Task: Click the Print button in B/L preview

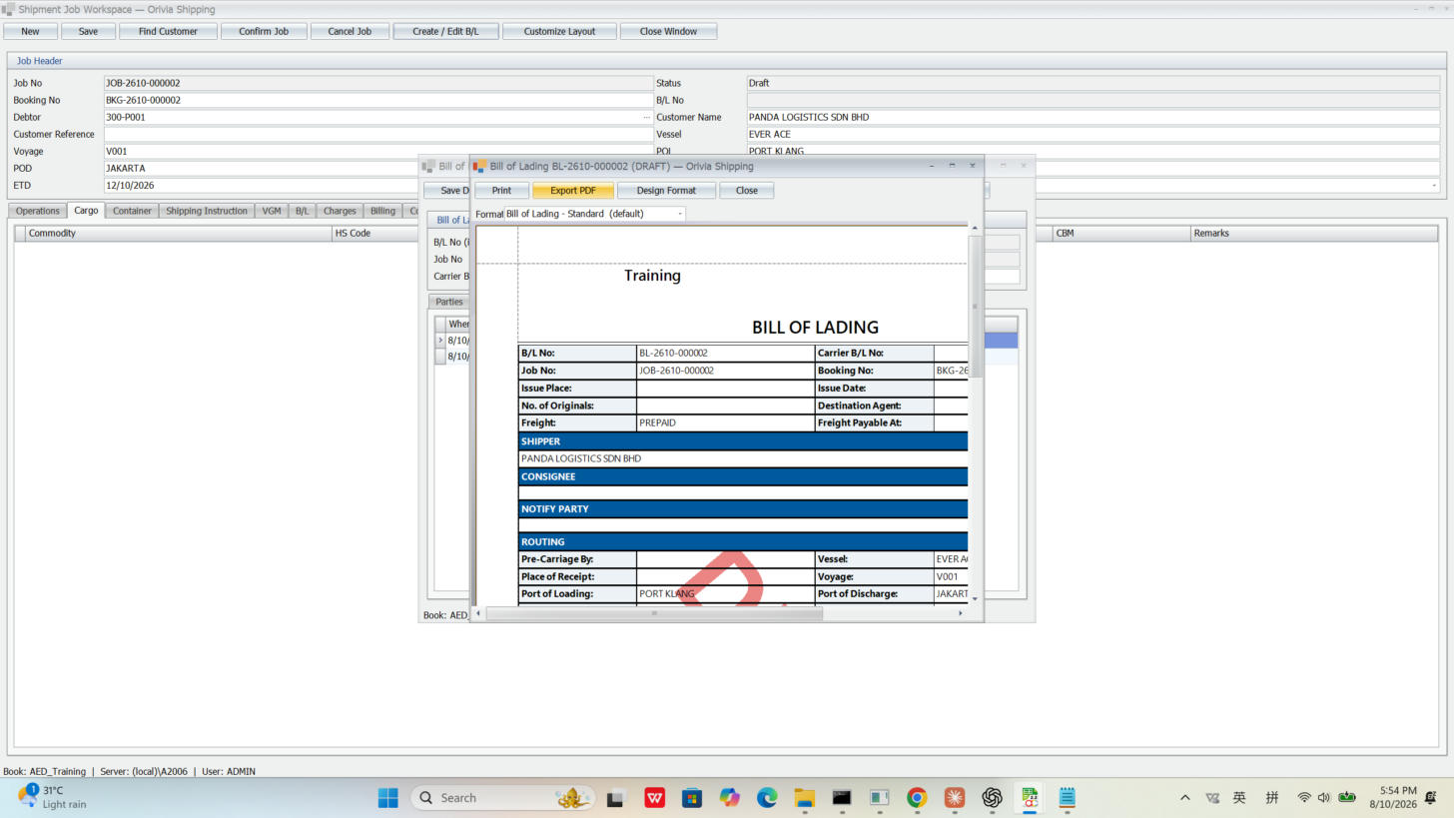Action: [501, 190]
